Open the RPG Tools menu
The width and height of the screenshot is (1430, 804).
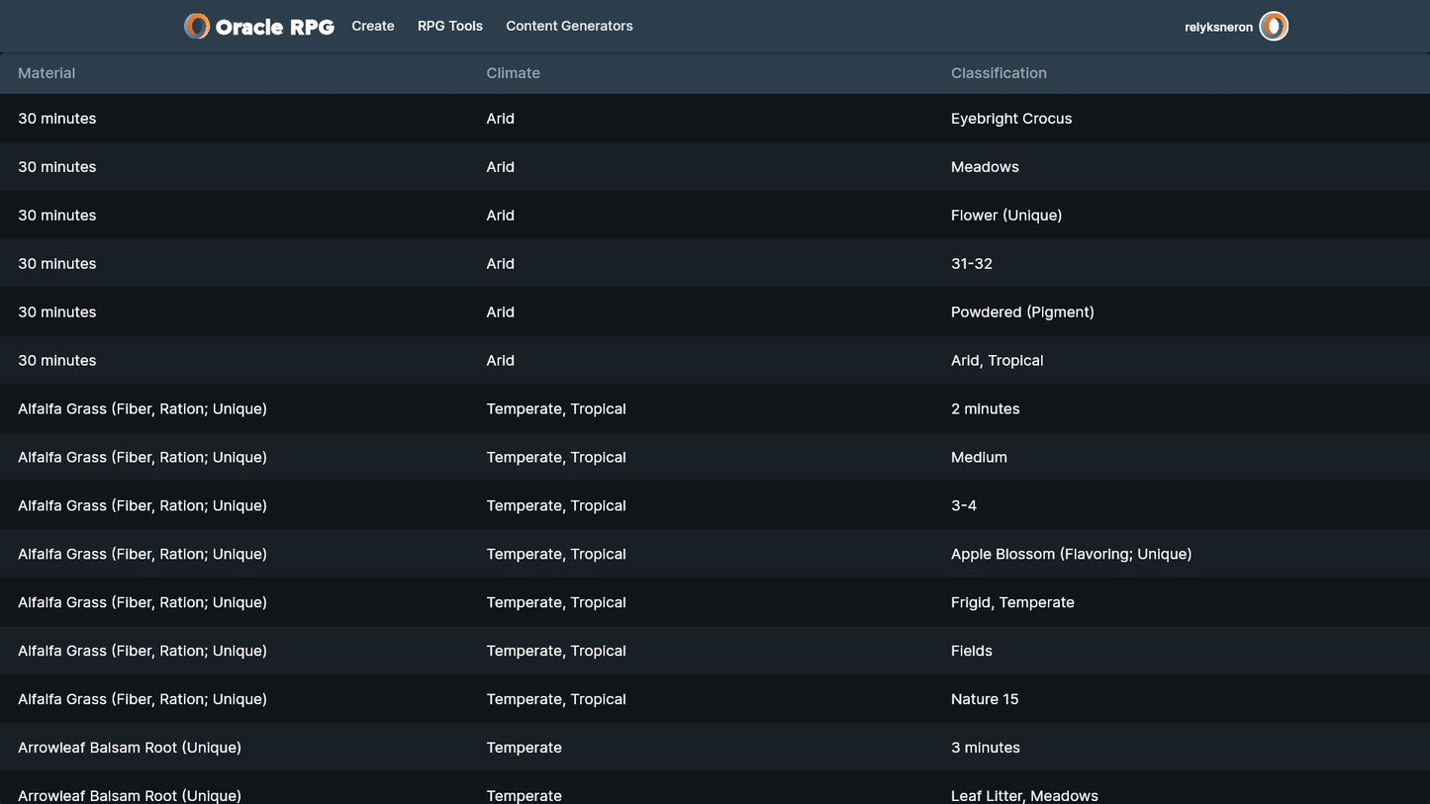coord(450,27)
